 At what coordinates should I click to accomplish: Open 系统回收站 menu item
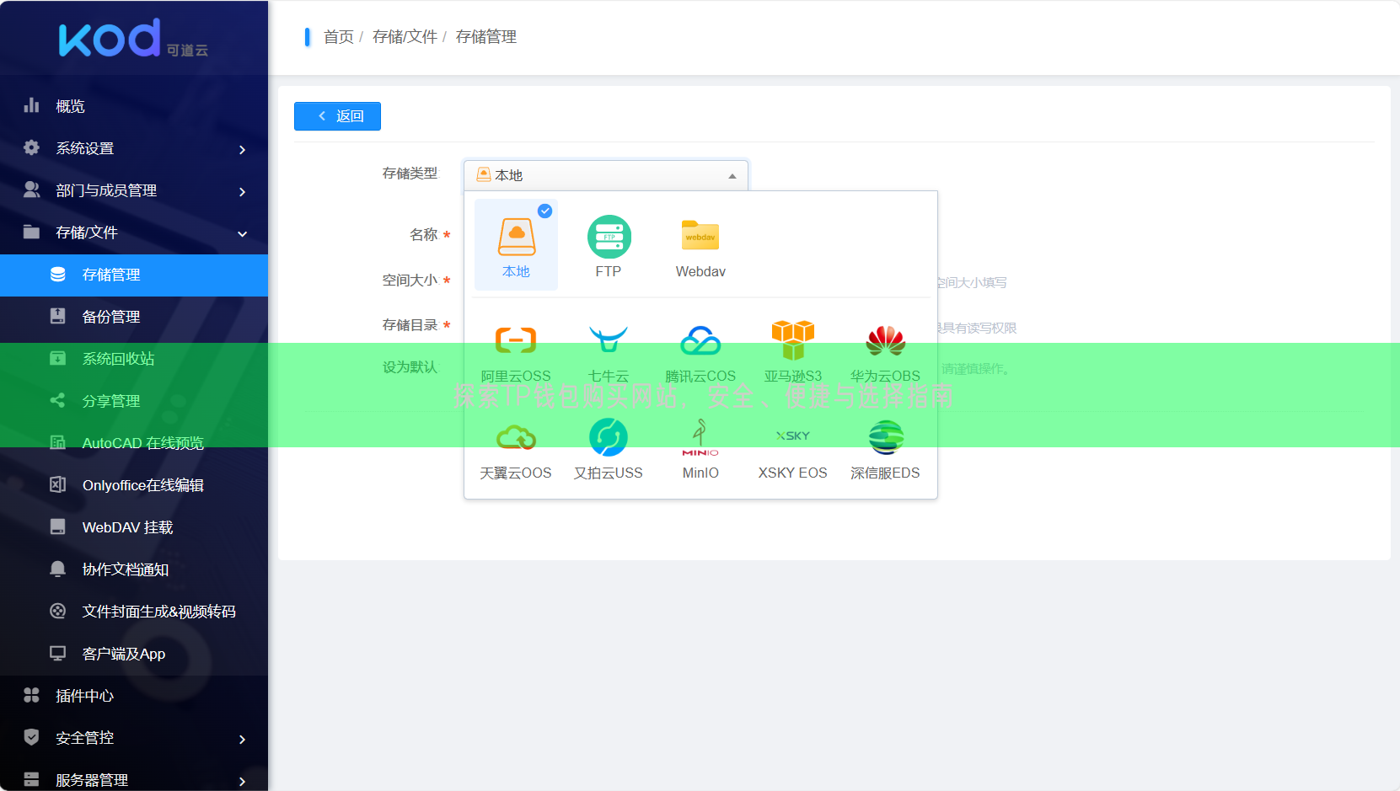coord(134,359)
